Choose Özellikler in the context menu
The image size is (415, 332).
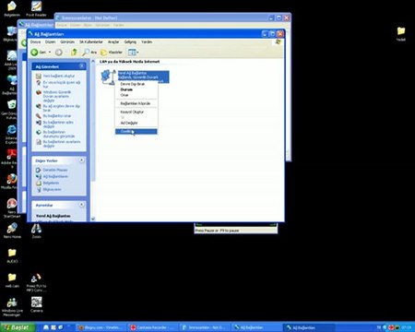(136, 132)
